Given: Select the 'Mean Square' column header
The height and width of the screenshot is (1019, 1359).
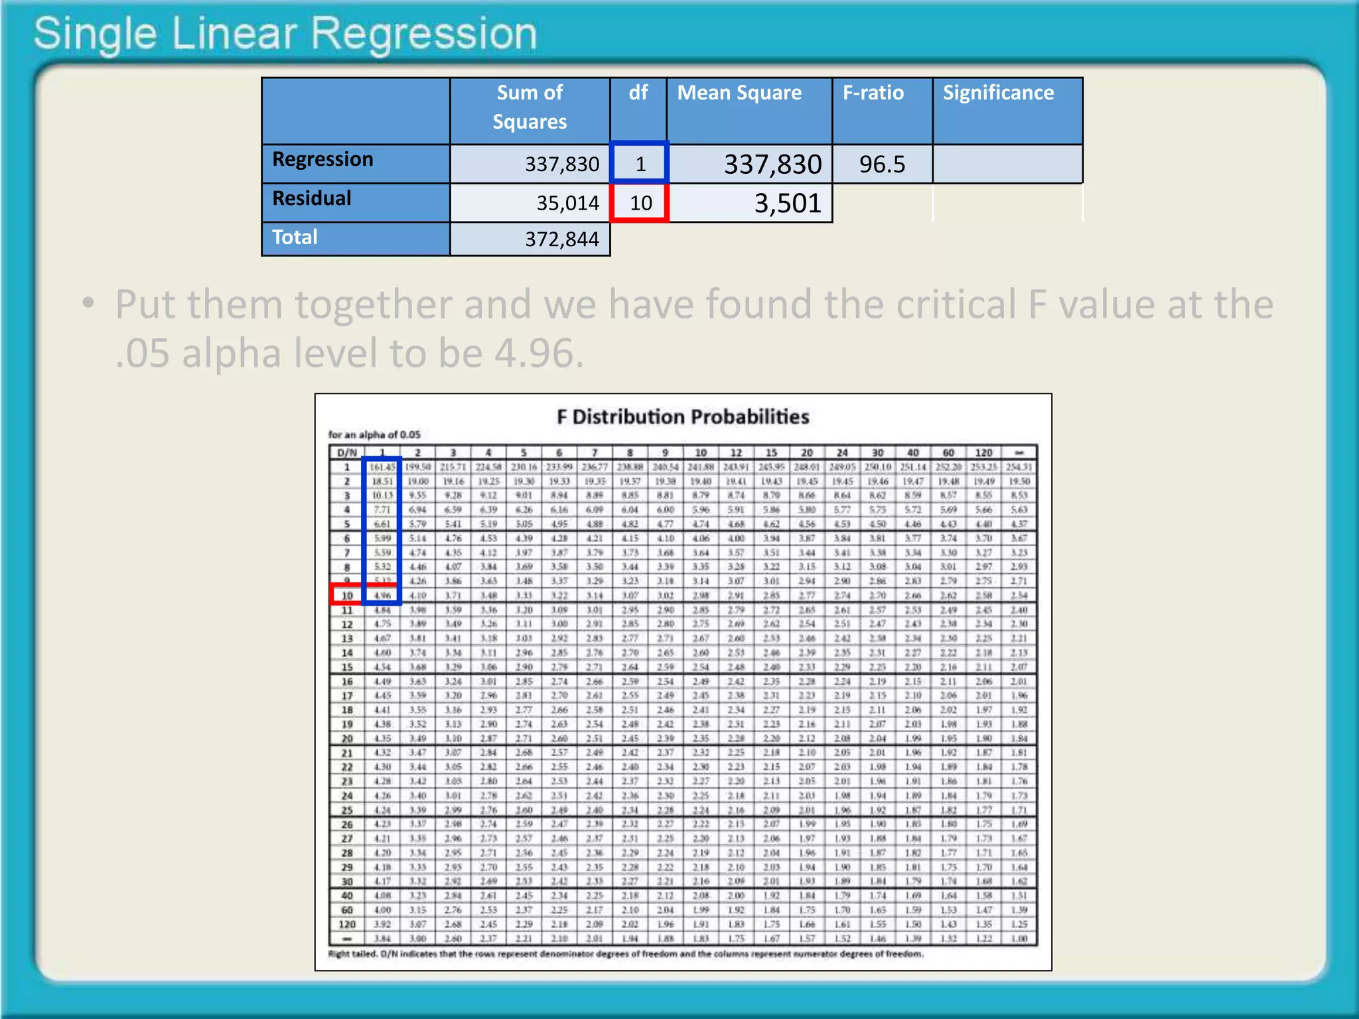Looking at the screenshot, I should tap(739, 93).
